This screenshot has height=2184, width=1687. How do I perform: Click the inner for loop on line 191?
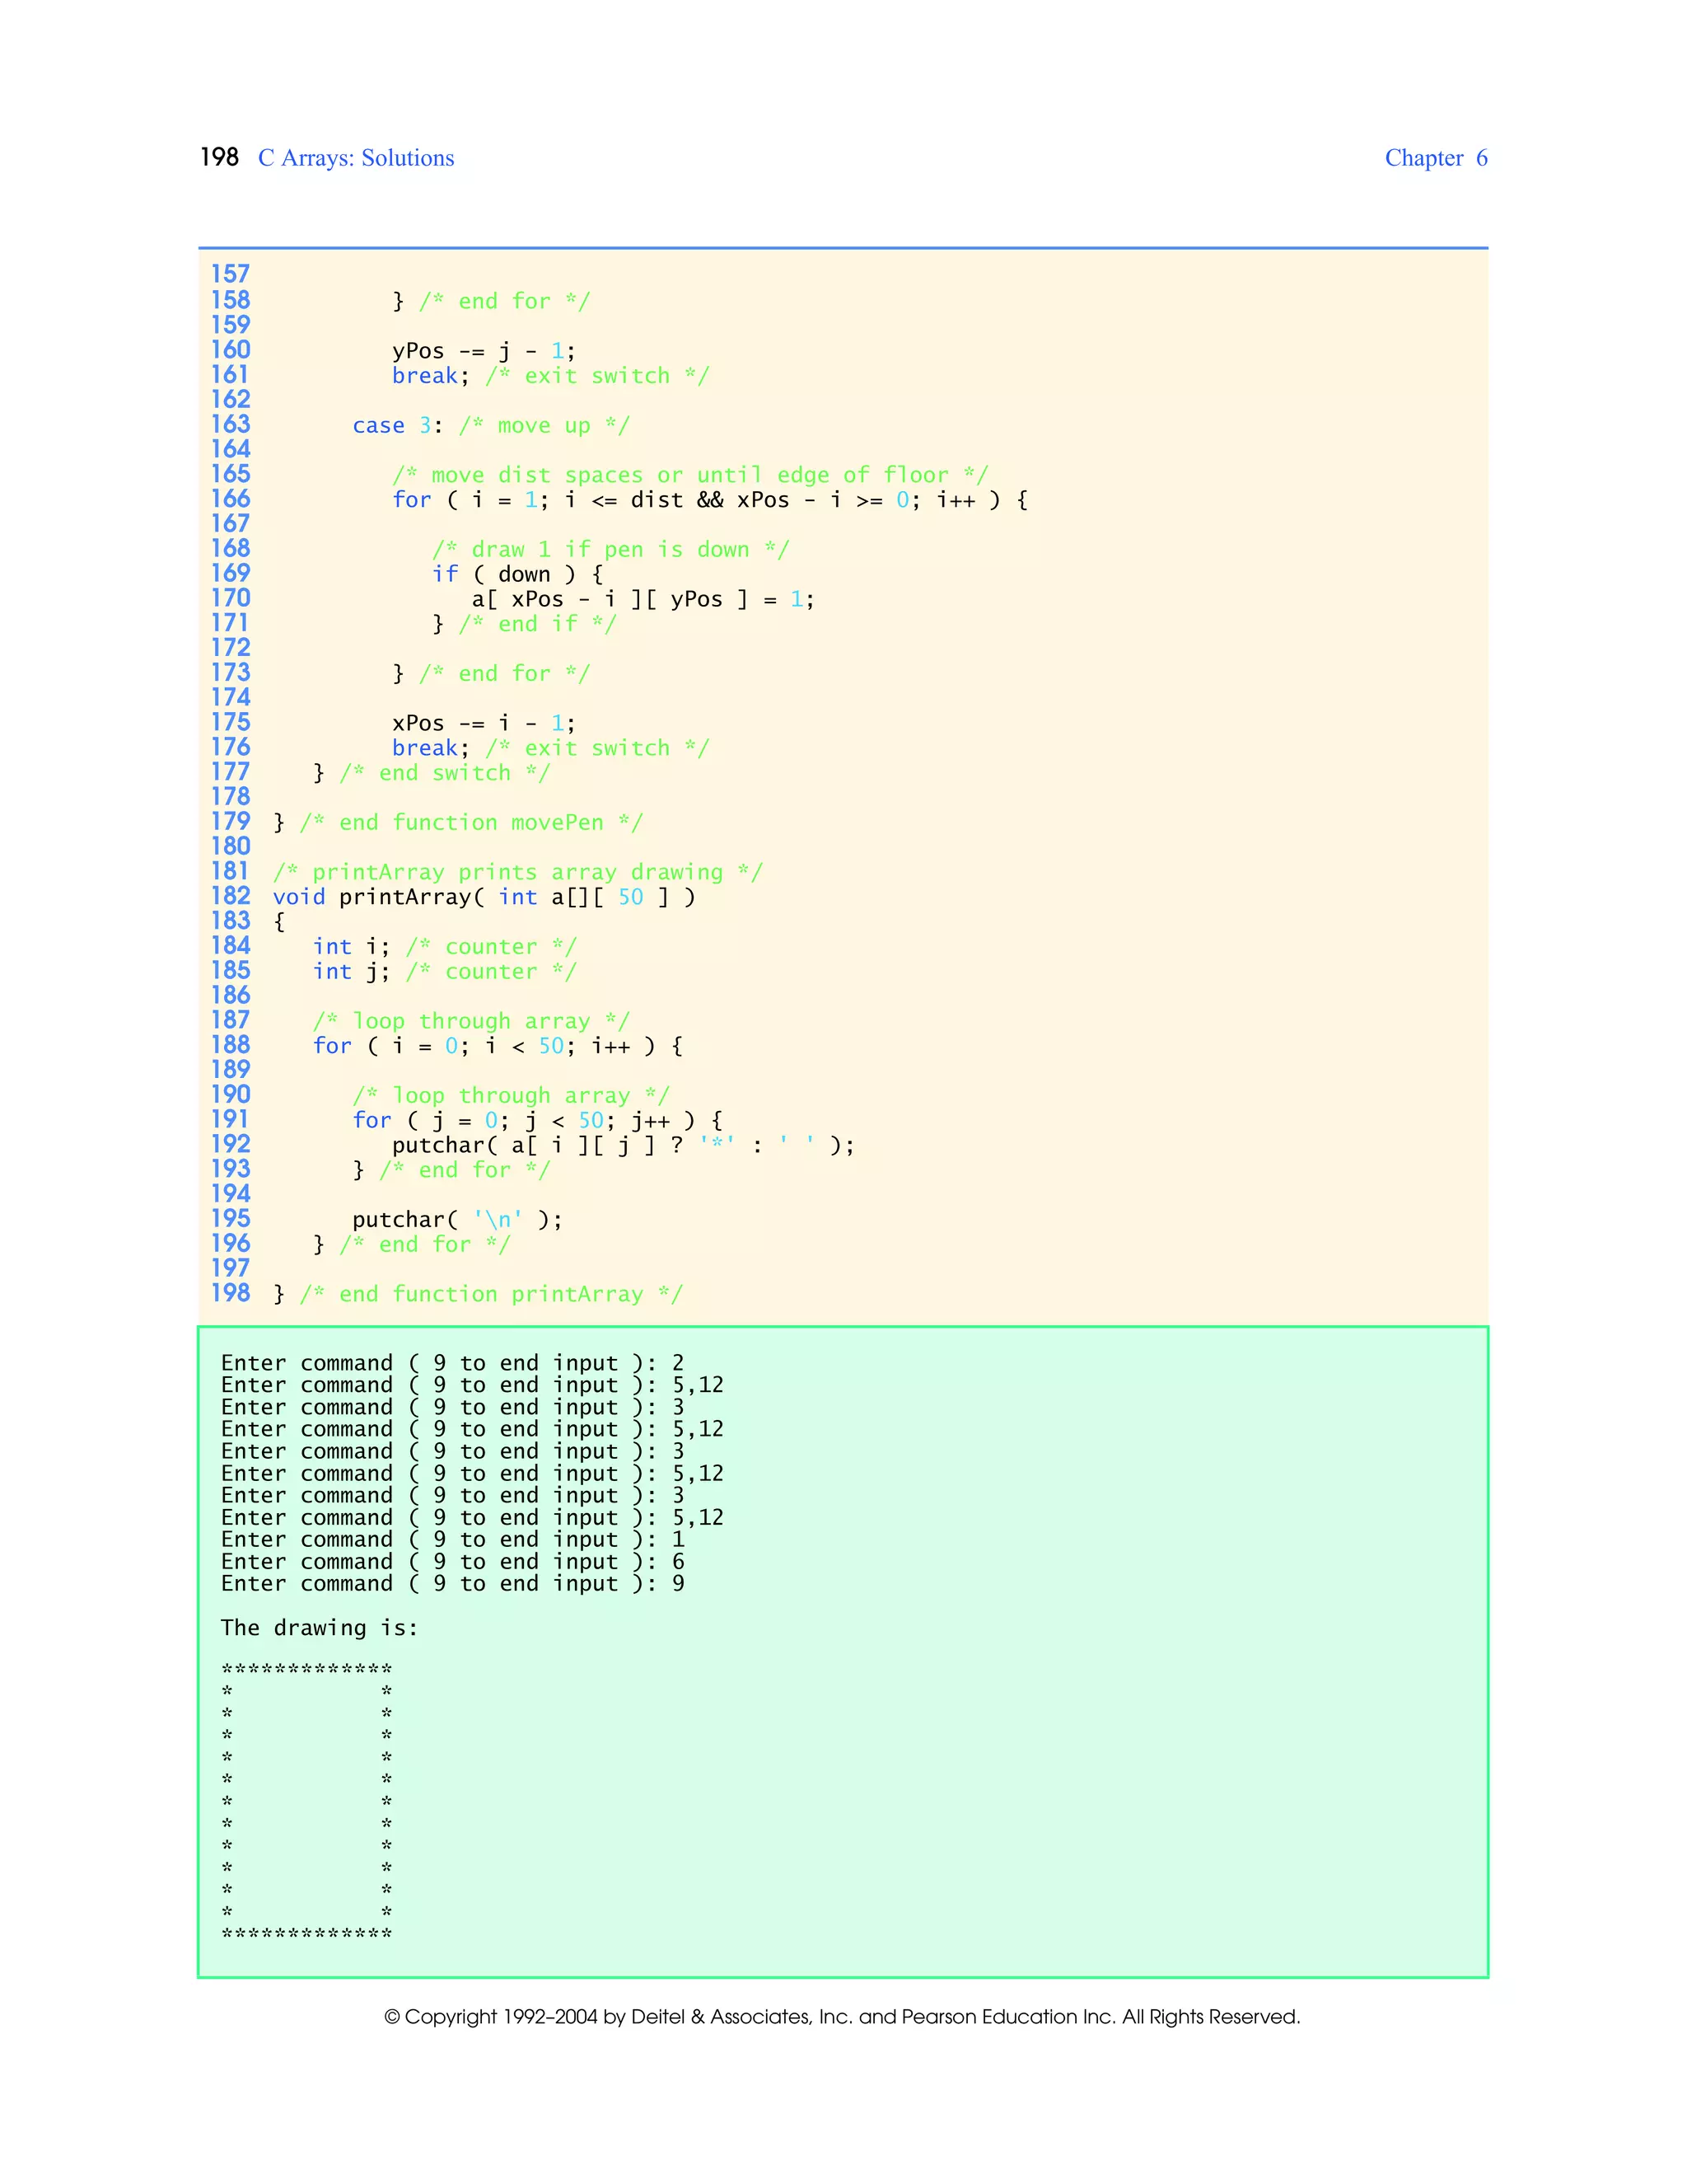click(538, 1121)
